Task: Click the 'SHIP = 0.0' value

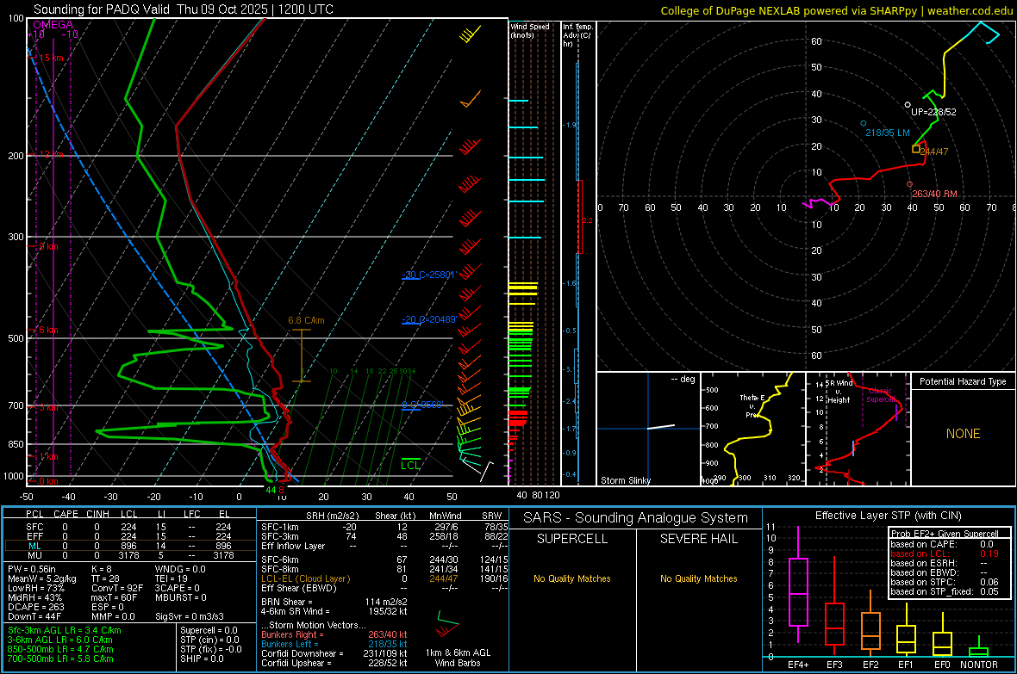Action: tap(202, 659)
